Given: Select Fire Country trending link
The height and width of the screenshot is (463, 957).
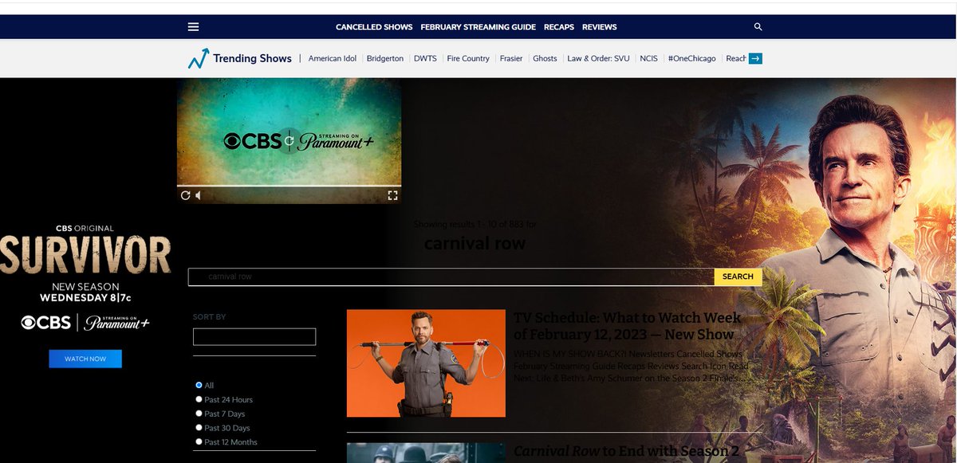Looking at the screenshot, I should 468,58.
